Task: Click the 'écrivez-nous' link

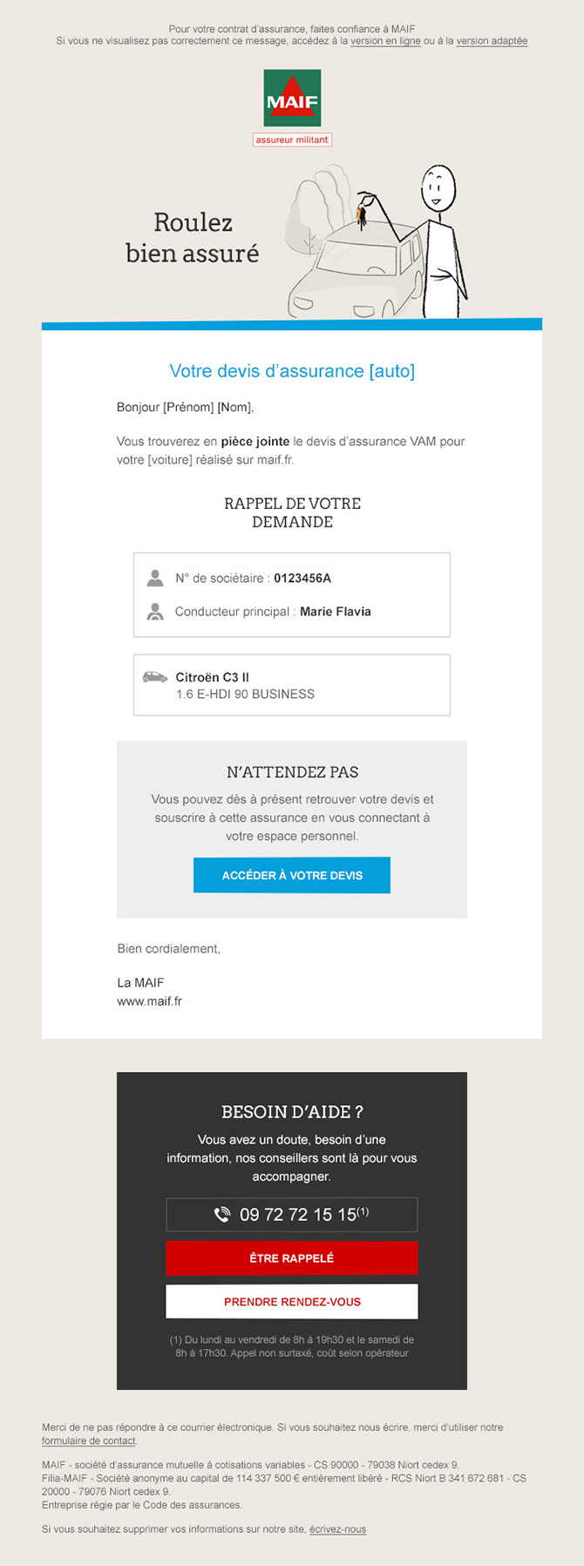Action: [337, 1529]
